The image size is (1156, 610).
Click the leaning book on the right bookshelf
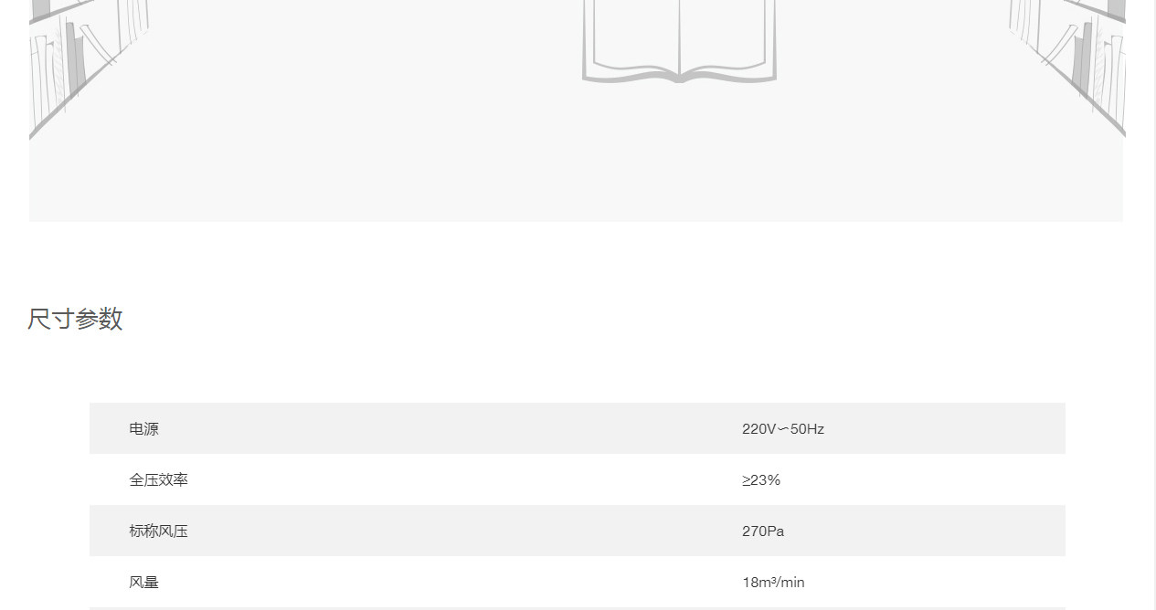(1058, 46)
